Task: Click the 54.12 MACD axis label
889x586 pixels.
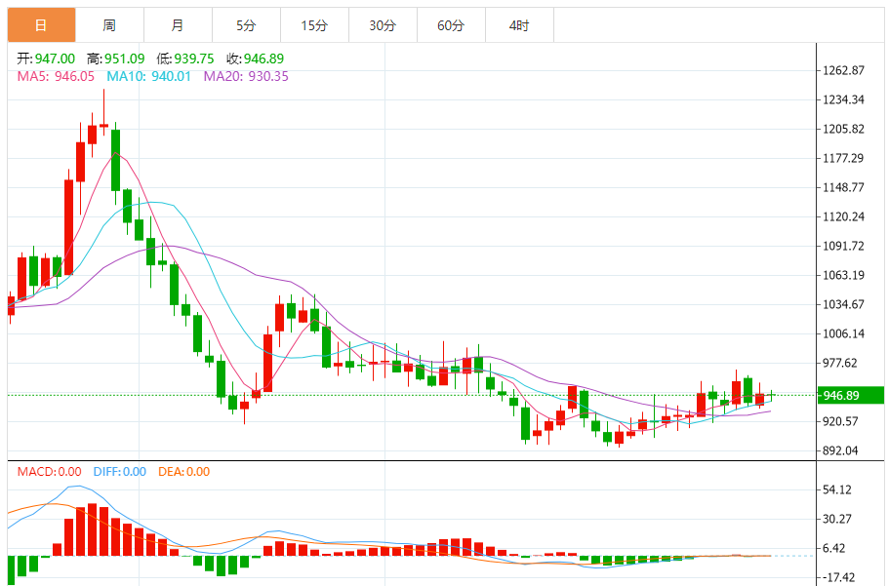Action: click(837, 490)
